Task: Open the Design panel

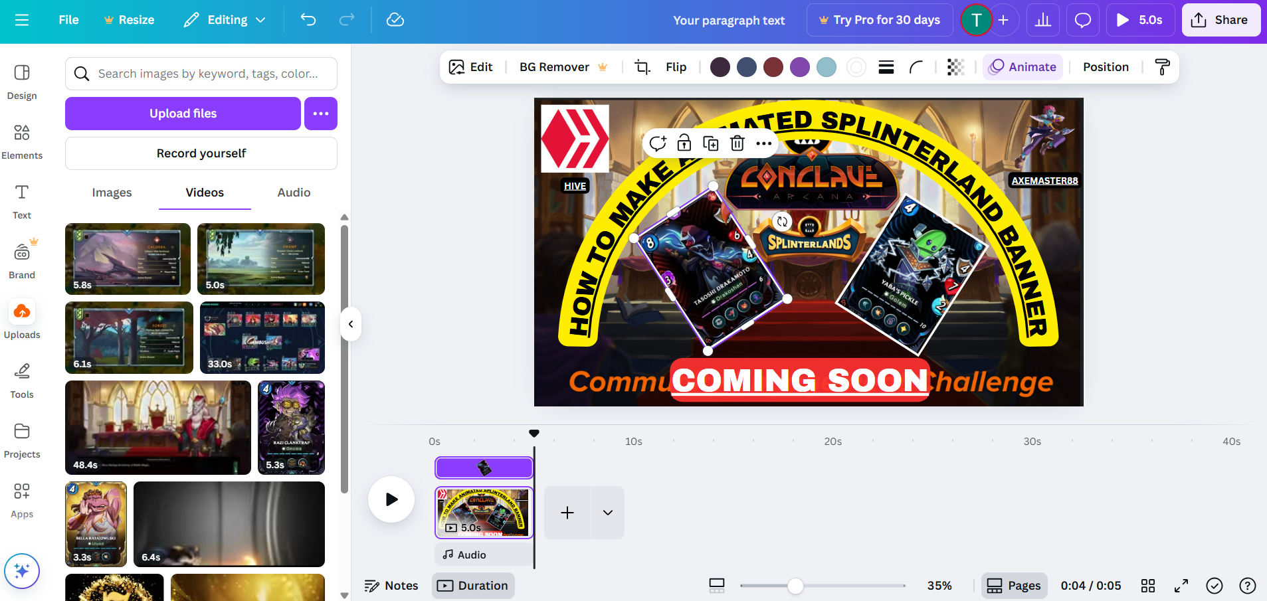Action: [x=22, y=82]
